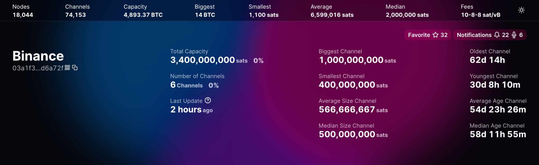Show the QR code for the node pubkey
The image size is (539, 165).
coord(67,68)
